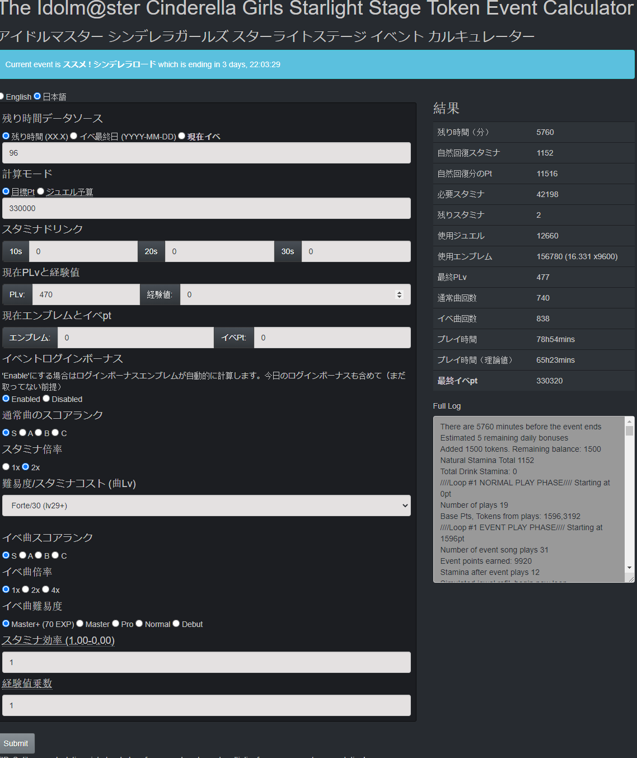Set 通常曲のスコアランク to C
637x758 pixels.
[x=55, y=433]
